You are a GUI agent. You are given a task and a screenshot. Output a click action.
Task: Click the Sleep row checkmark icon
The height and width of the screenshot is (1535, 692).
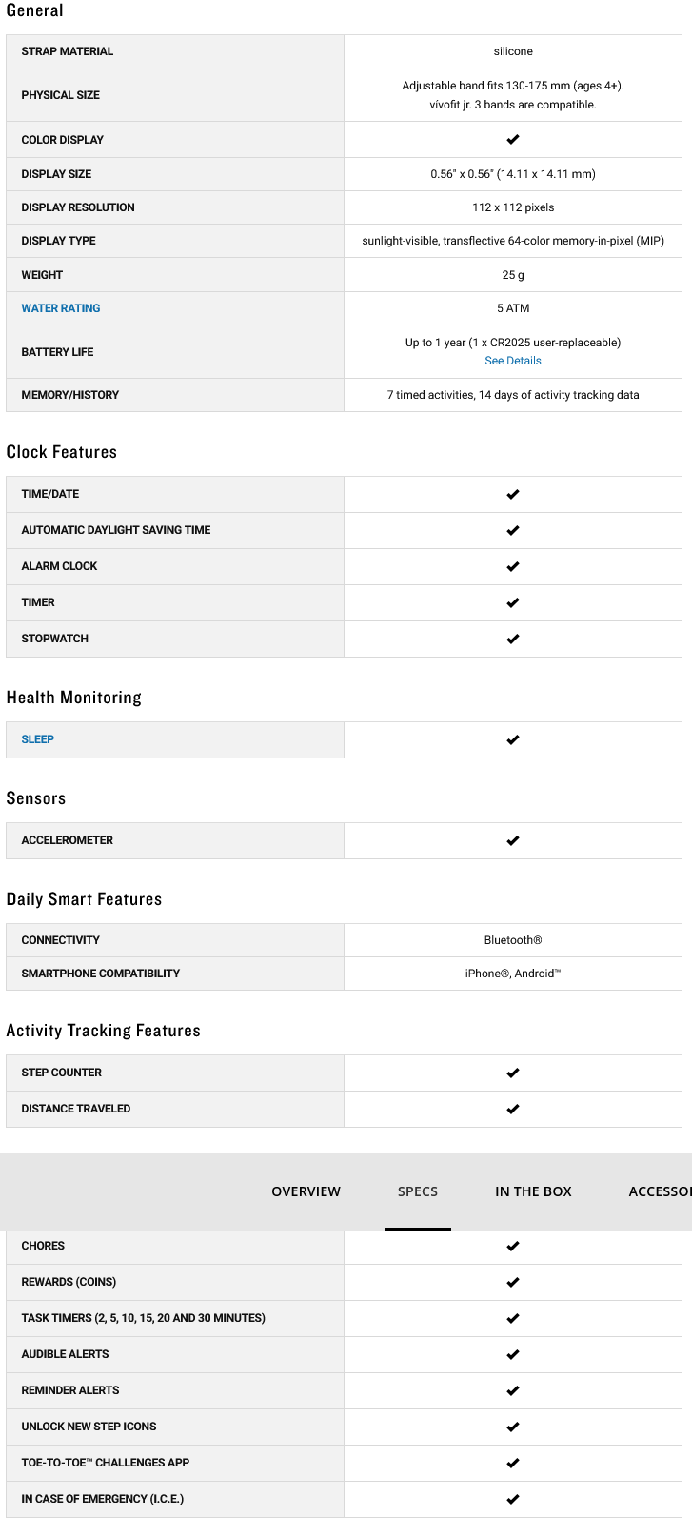(x=513, y=740)
